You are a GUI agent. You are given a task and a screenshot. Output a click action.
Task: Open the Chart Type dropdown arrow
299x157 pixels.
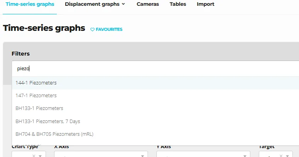pyautogui.click(x=40, y=155)
